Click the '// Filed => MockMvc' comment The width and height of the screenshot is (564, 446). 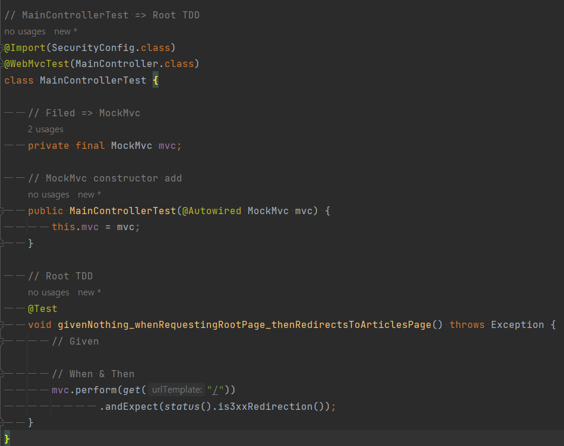84,113
